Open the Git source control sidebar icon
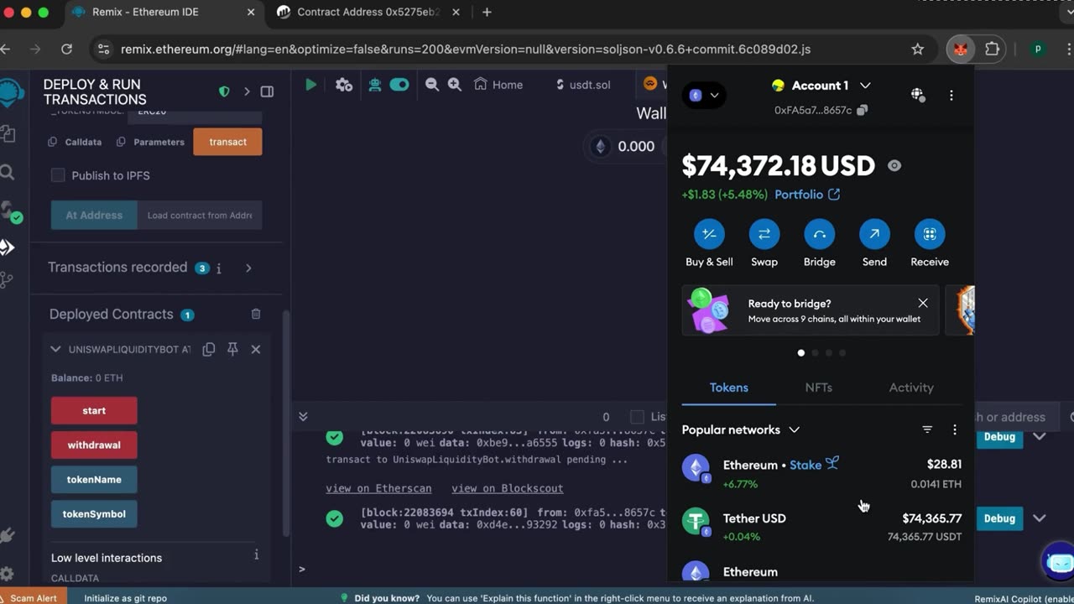Viewport: 1074px width, 604px height. coord(7,280)
